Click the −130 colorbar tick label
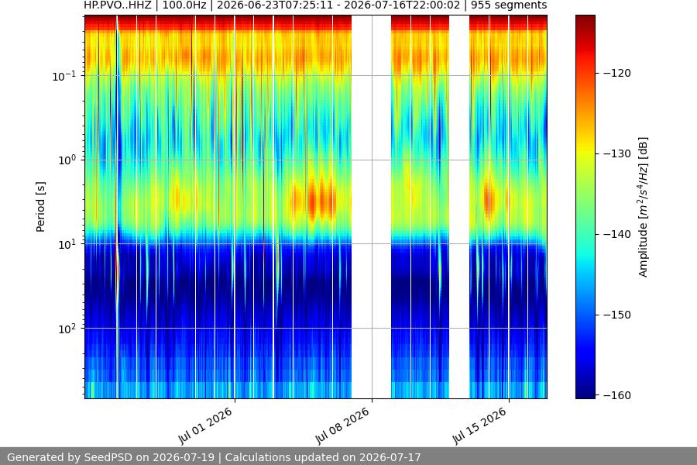 pyautogui.click(x=617, y=153)
